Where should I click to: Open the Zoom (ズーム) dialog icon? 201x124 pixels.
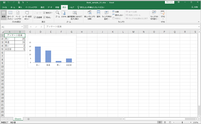click(x=58, y=14)
